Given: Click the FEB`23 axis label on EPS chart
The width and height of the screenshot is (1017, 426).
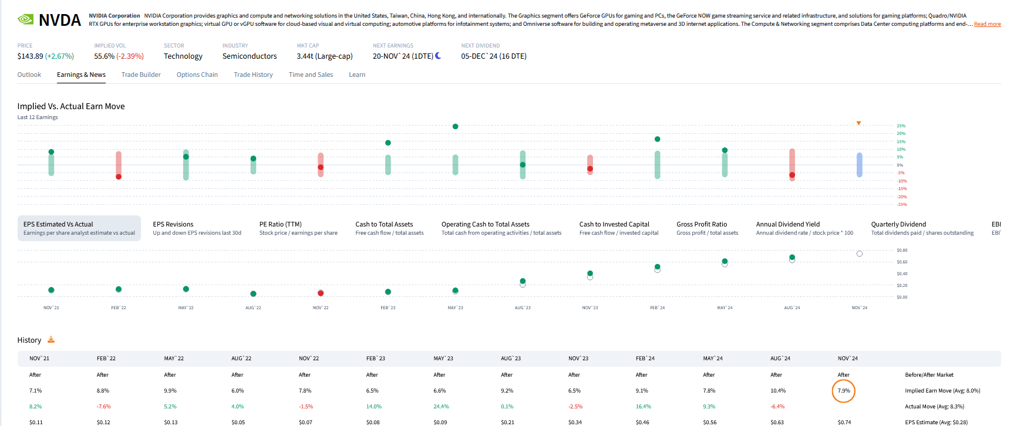Looking at the screenshot, I should click(x=388, y=307).
